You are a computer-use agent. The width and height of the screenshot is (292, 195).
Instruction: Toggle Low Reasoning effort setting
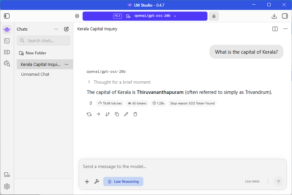(123, 181)
